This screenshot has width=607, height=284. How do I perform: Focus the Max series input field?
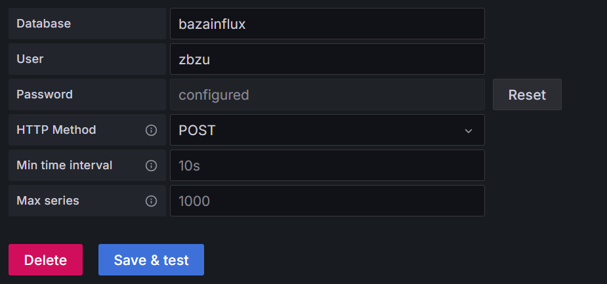[x=327, y=201]
